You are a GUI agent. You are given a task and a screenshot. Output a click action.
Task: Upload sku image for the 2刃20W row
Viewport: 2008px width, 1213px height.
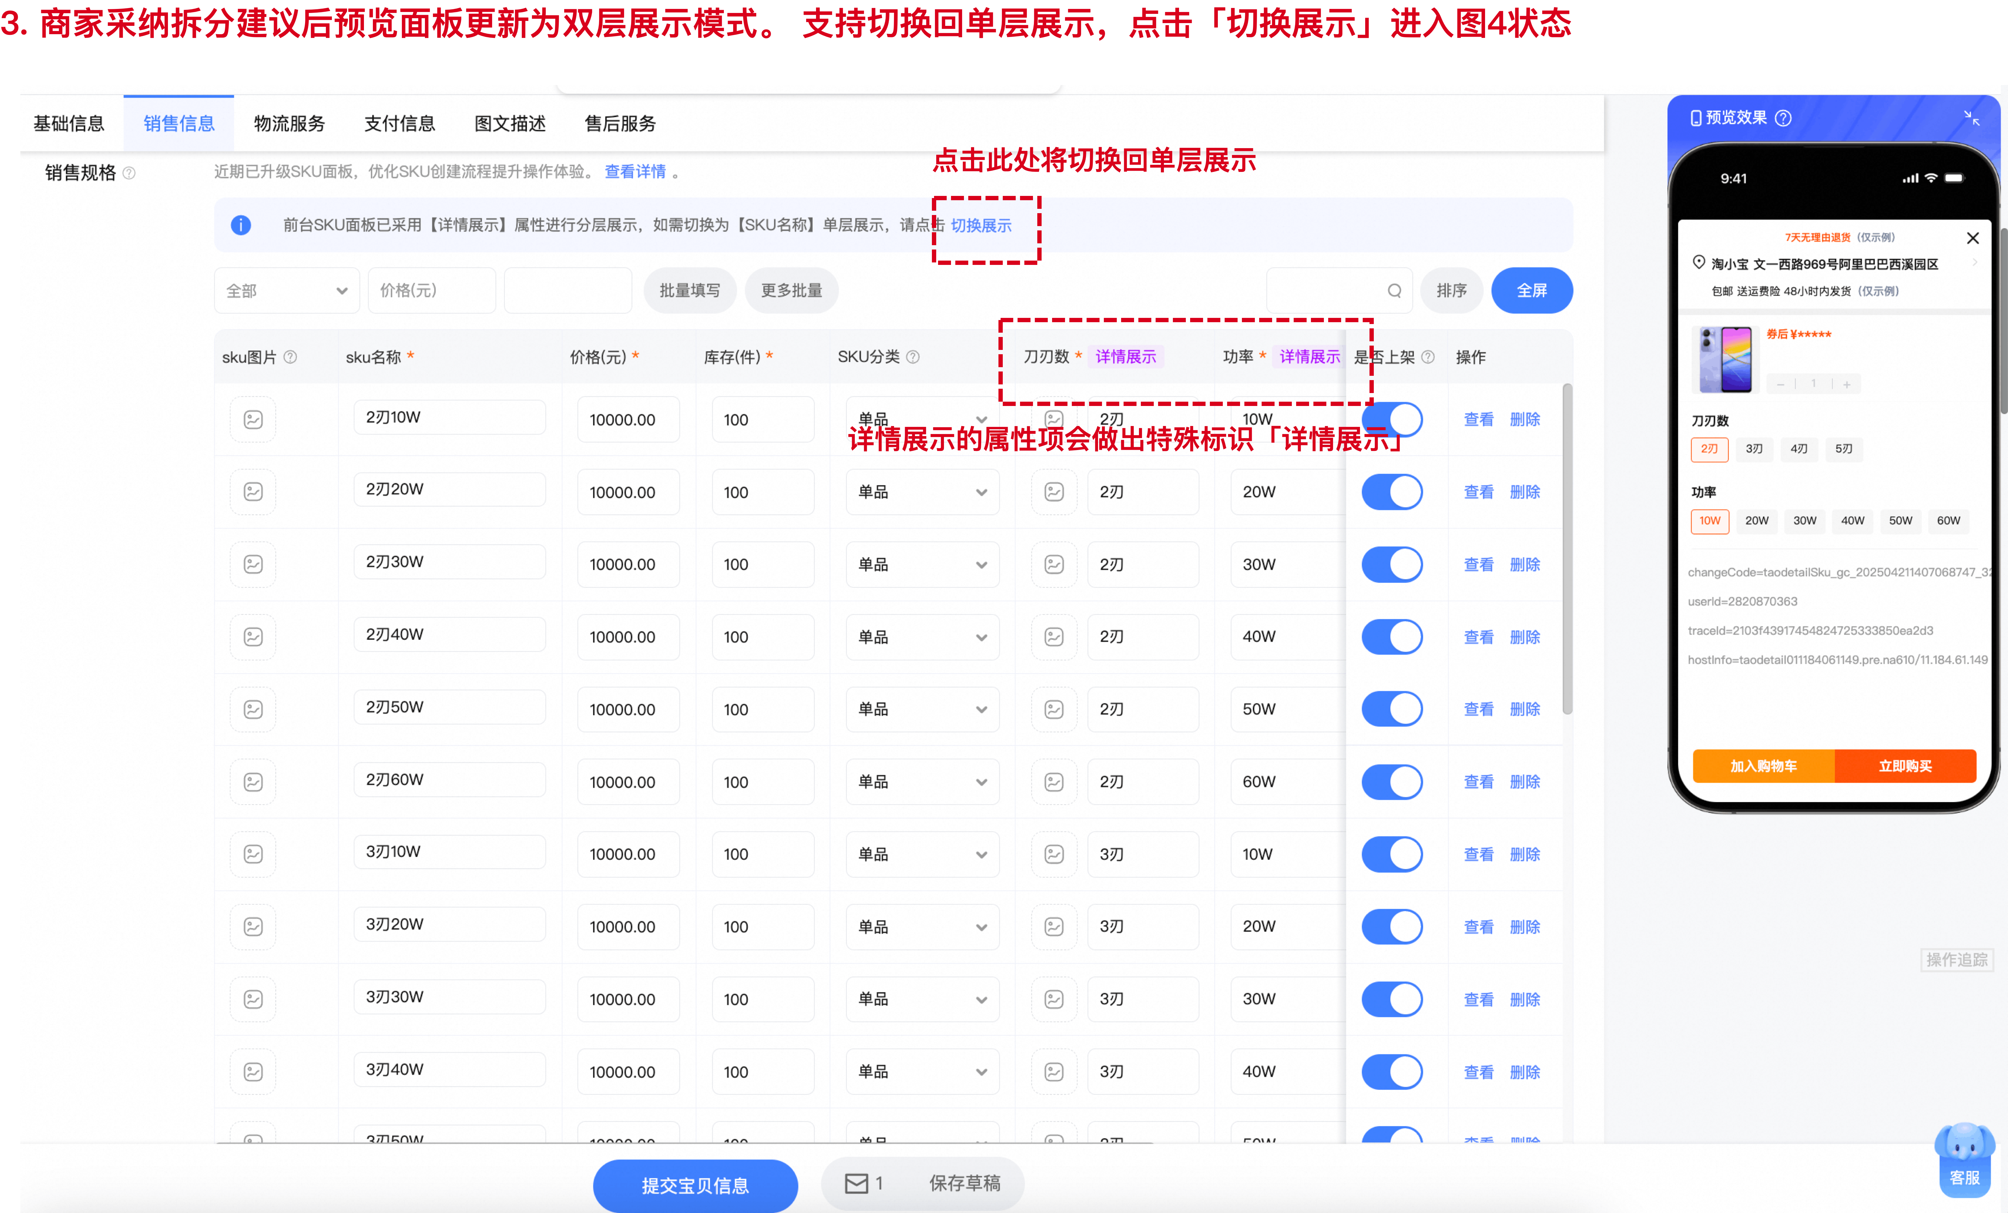click(253, 492)
